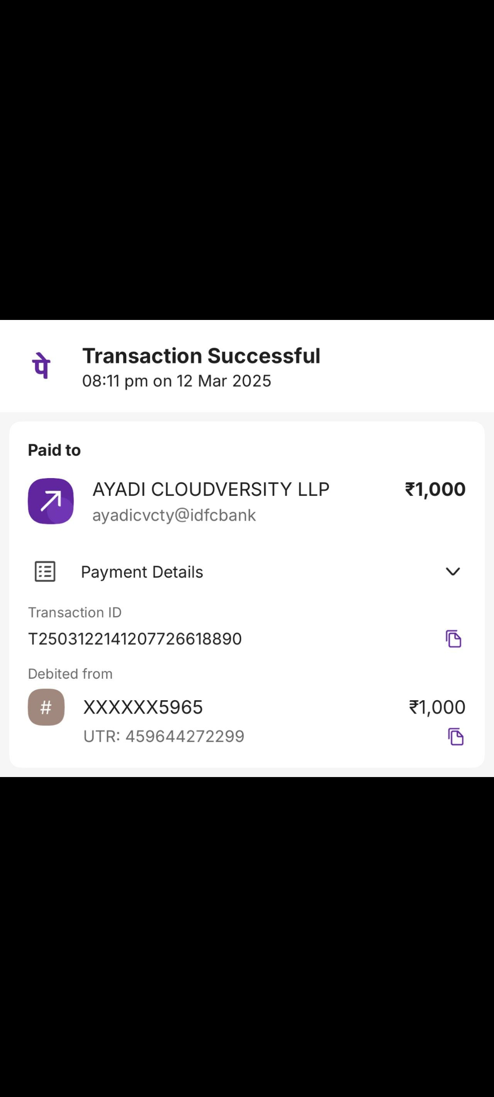
Task: Click UPI ID ayadicvcty@idfcbank
Action: point(174,515)
